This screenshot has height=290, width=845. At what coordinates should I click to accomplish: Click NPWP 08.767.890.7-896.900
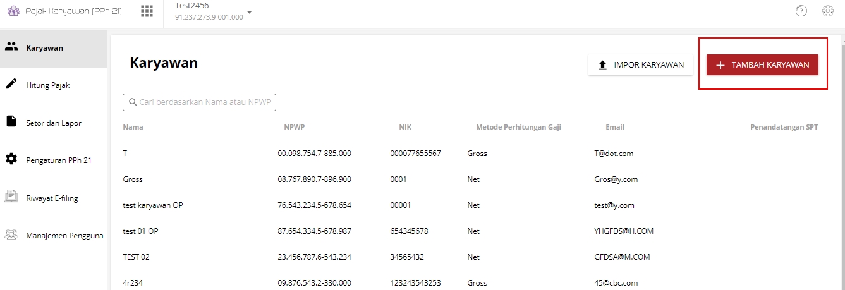(x=314, y=179)
